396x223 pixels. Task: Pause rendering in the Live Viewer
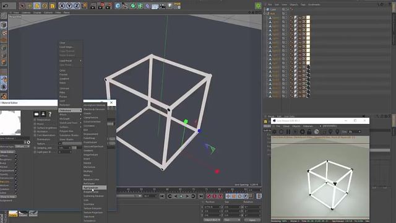click(x=288, y=132)
